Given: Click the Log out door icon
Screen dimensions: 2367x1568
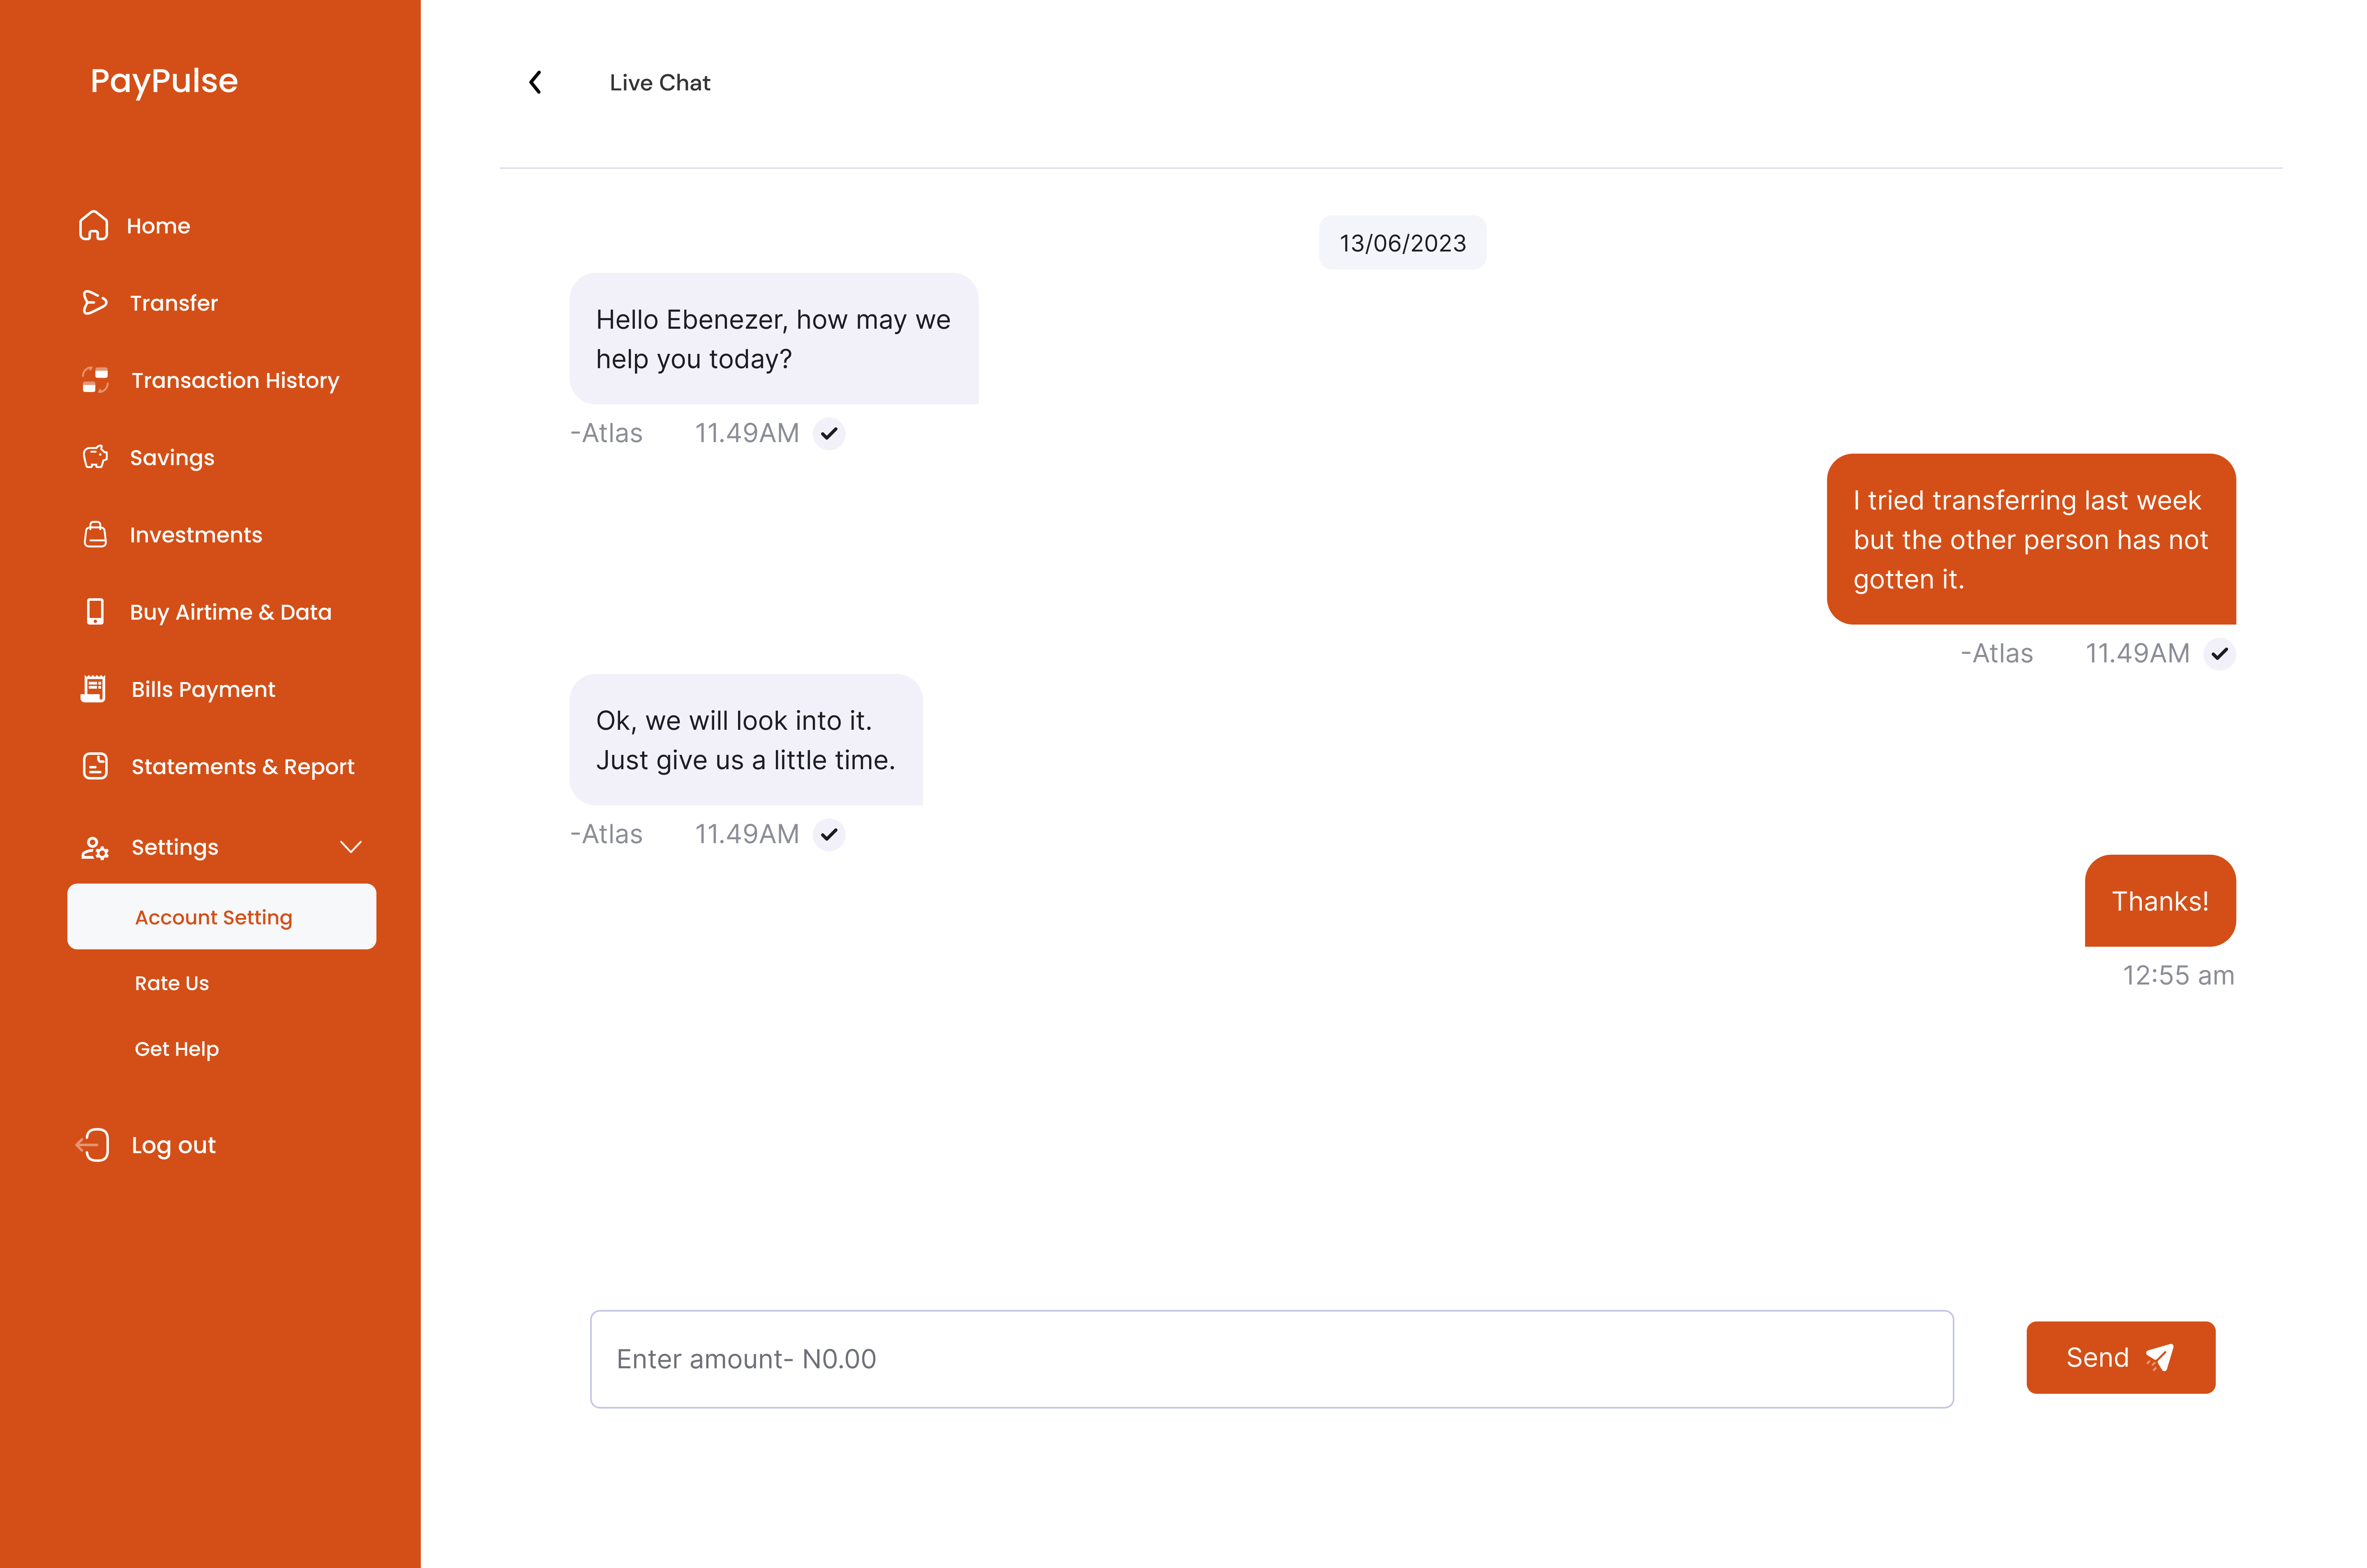Looking at the screenshot, I should click(93, 1145).
